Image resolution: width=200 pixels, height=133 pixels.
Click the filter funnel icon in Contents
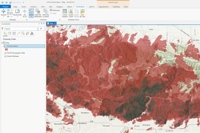pyautogui.click(x=2, y=29)
